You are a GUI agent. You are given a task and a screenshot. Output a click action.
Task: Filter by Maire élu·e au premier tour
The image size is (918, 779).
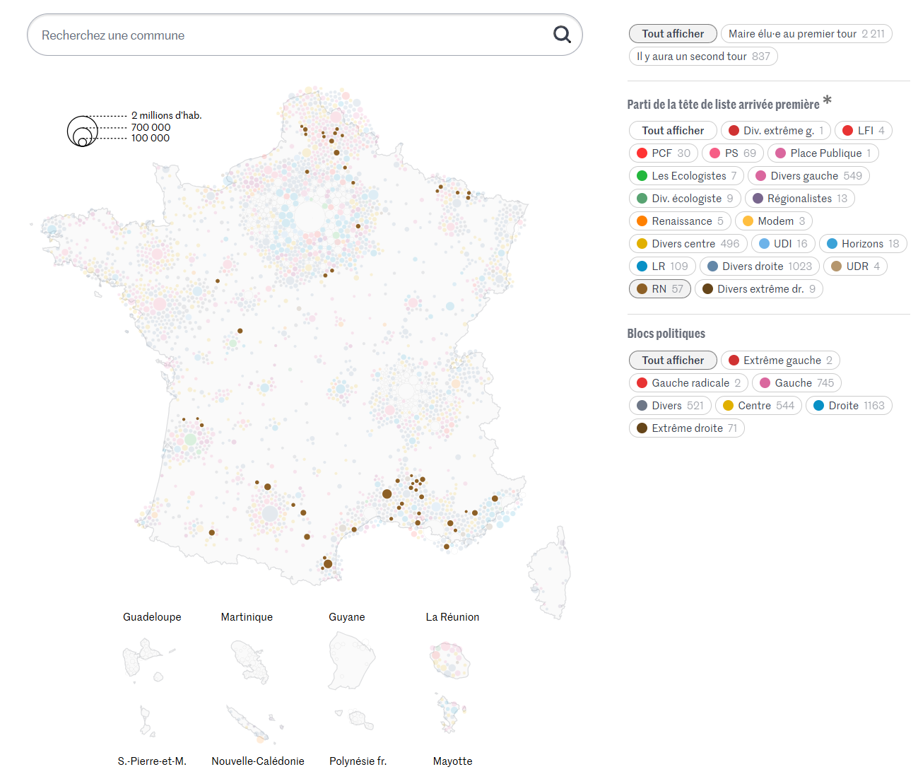pyautogui.click(x=806, y=34)
